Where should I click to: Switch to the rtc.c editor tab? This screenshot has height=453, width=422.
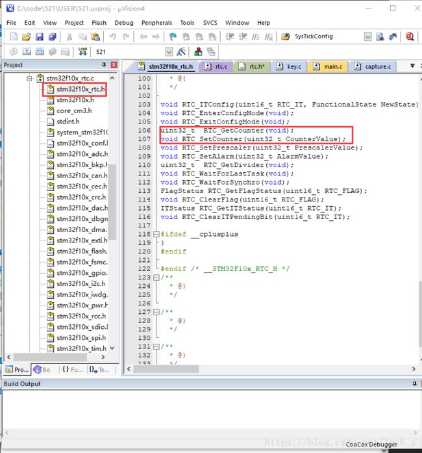pyautogui.click(x=216, y=66)
